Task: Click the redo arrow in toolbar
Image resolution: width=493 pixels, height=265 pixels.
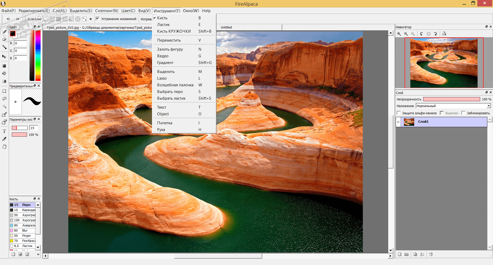Action: pyautogui.click(x=17, y=19)
